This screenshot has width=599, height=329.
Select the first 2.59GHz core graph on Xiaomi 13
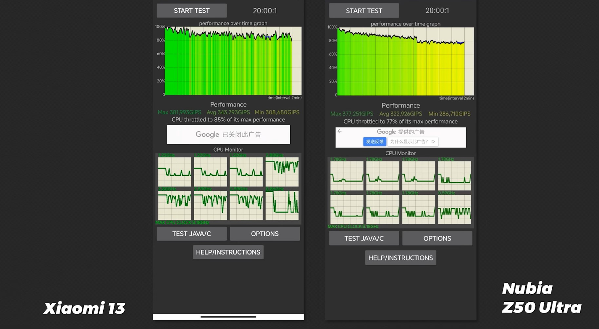click(x=210, y=205)
